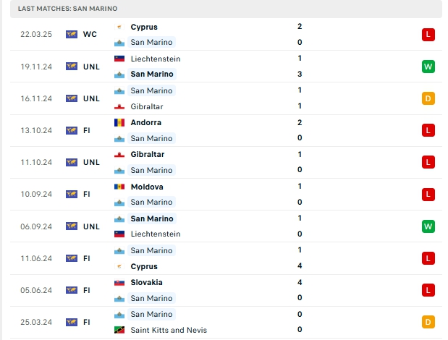Click the Saint Kitts and Nevis flag icon

click(x=119, y=330)
